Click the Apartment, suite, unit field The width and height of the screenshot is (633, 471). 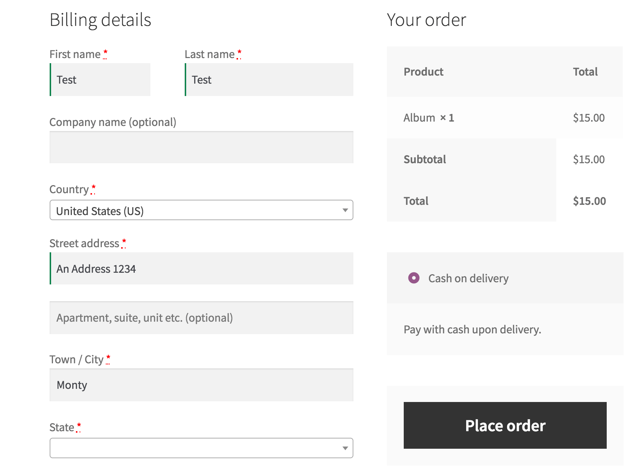point(201,318)
